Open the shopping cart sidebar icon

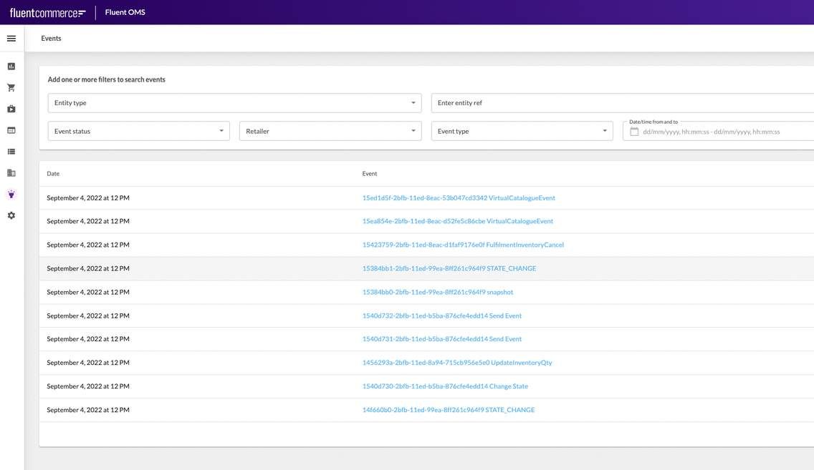[11, 88]
